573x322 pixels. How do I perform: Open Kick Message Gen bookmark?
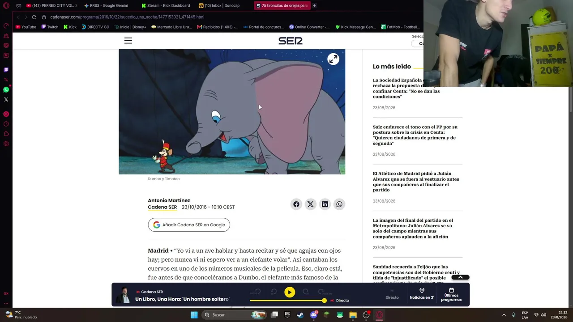point(355,27)
